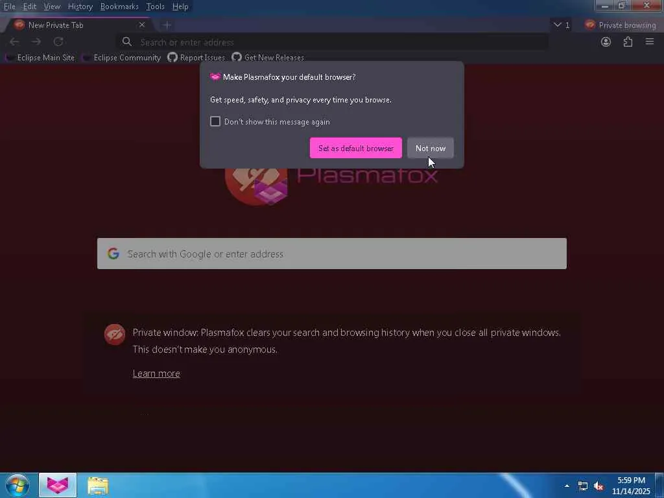This screenshot has width=664, height=498.
Task: Open Report Issues bookmark
Action: [x=196, y=57]
